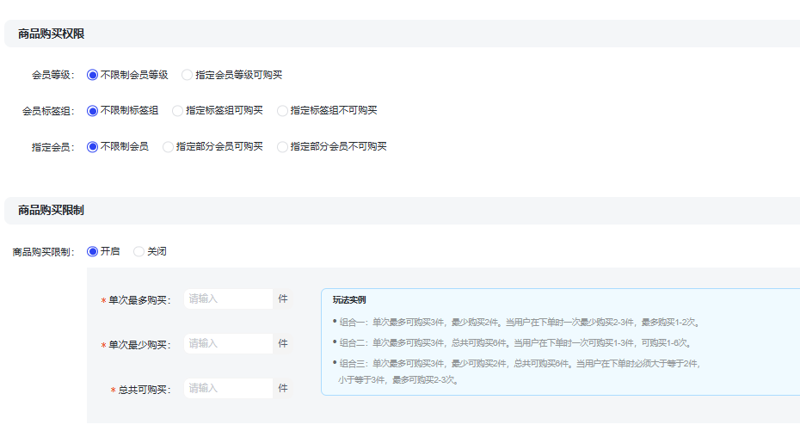
Task: Click the 商品购买限制 section header bar
Action: pos(52,210)
